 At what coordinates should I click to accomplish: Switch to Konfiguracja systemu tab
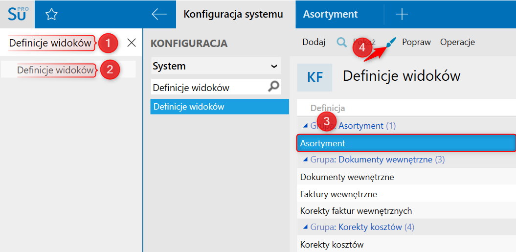click(x=233, y=15)
